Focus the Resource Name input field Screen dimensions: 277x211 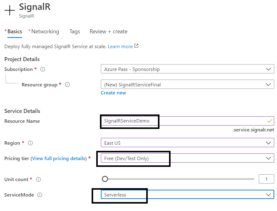click(188, 121)
